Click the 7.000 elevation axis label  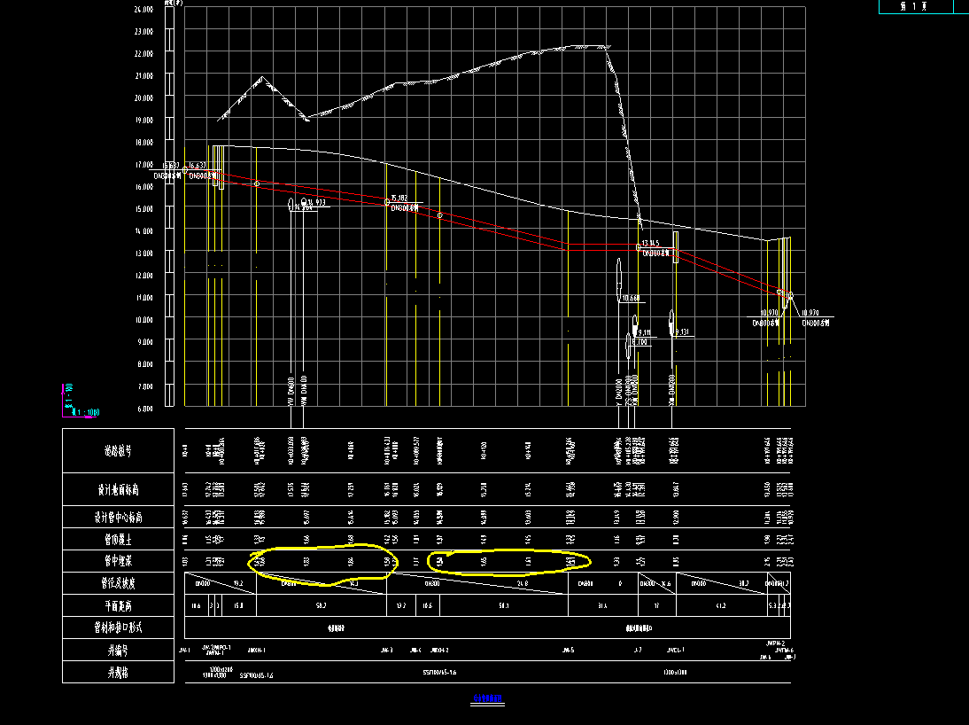143,386
